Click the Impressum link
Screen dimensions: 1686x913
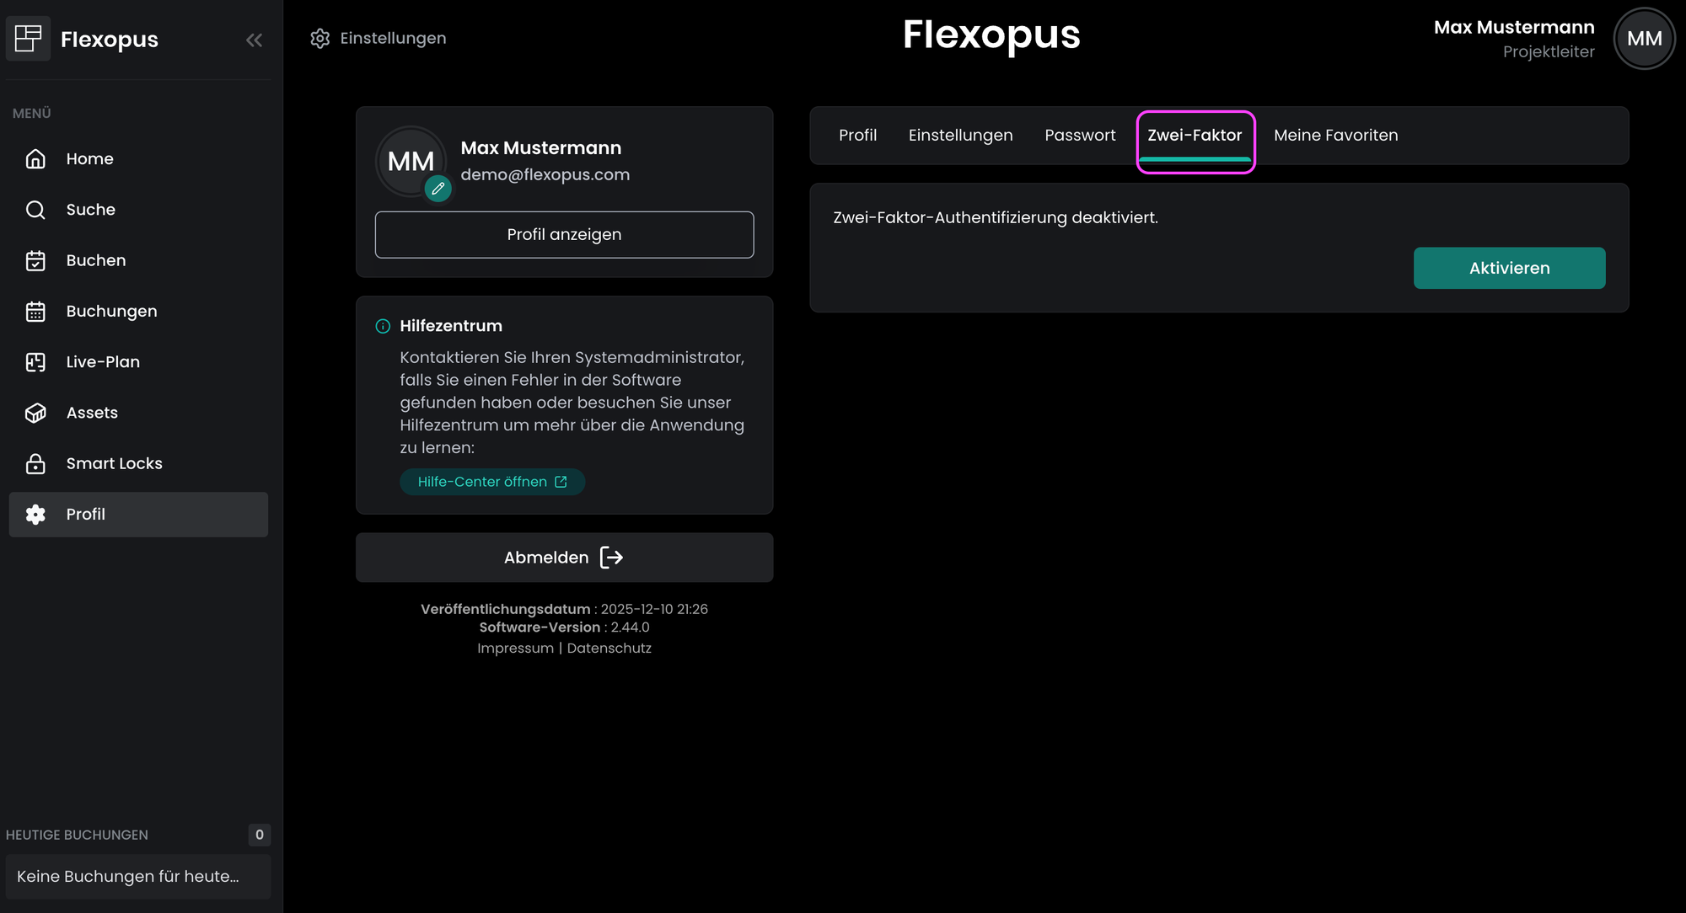point(515,649)
